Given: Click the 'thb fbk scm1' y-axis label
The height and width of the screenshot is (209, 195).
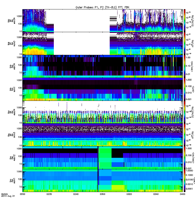Looking at the screenshot, I should (12, 89).
